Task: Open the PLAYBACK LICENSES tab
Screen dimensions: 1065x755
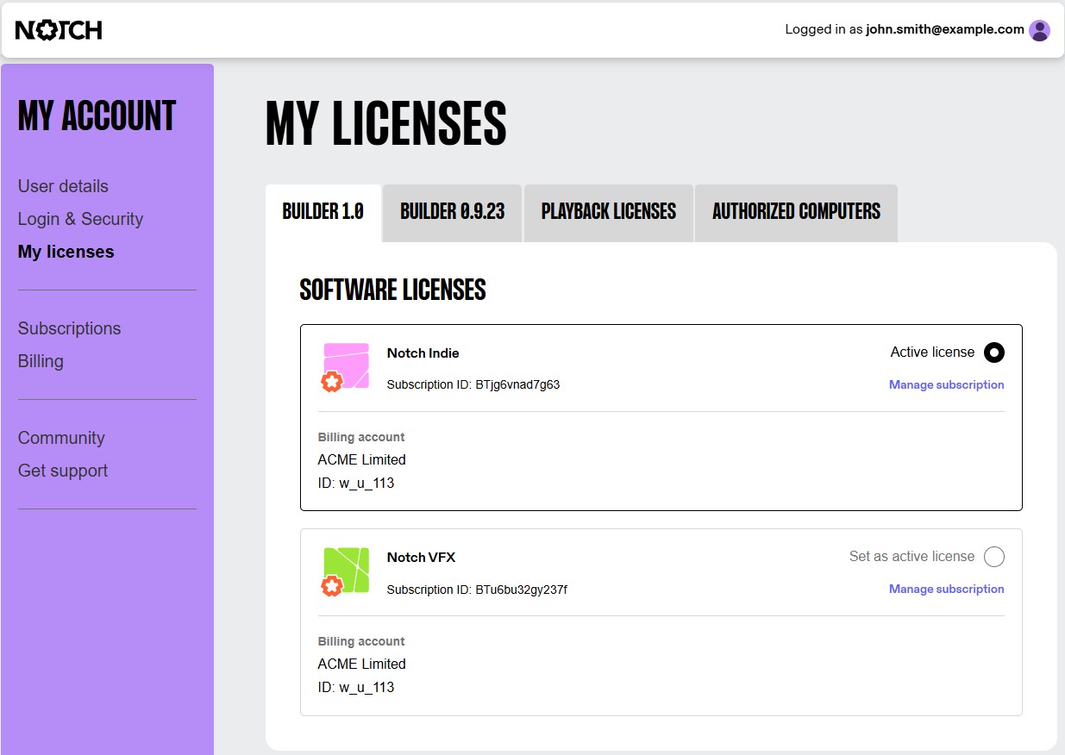Action: coord(608,212)
